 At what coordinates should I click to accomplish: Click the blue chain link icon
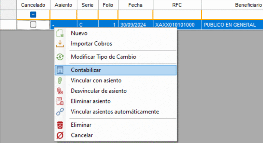[x=60, y=112]
